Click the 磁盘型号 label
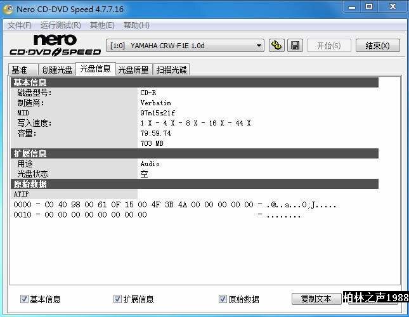 pyautogui.click(x=34, y=93)
